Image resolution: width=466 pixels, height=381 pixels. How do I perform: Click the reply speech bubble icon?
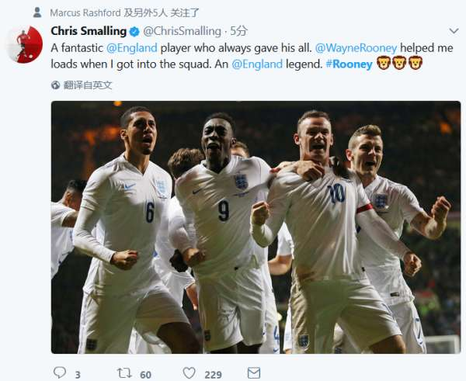60,373
